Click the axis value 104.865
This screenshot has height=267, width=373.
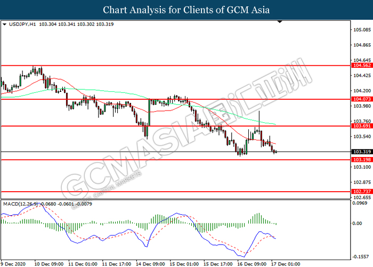coord(362,45)
